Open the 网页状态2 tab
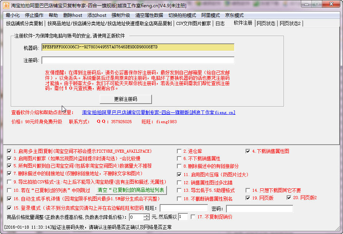The height and width of the screenshot is (234, 343). 290,23
